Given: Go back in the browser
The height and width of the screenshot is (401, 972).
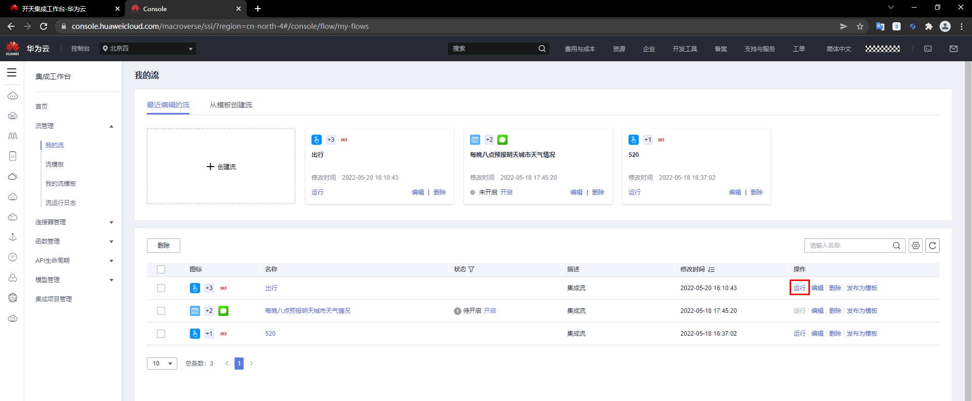Looking at the screenshot, I should tap(11, 26).
